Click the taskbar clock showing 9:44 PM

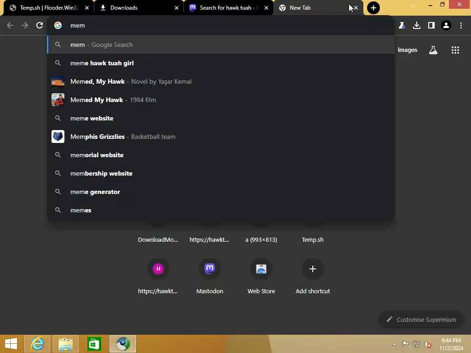(451, 344)
